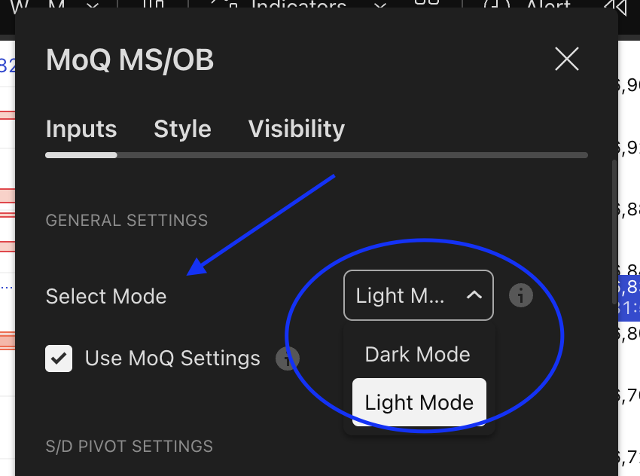Close the MoQ MS/OB settings dialog

coord(566,59)
